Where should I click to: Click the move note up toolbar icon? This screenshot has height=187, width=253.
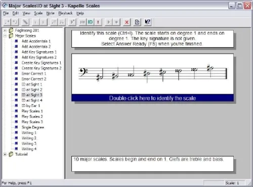pyautogui.click(x=54, y=22)
